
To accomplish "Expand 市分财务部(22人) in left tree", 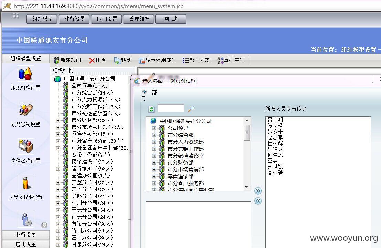I will coord(58,120).
